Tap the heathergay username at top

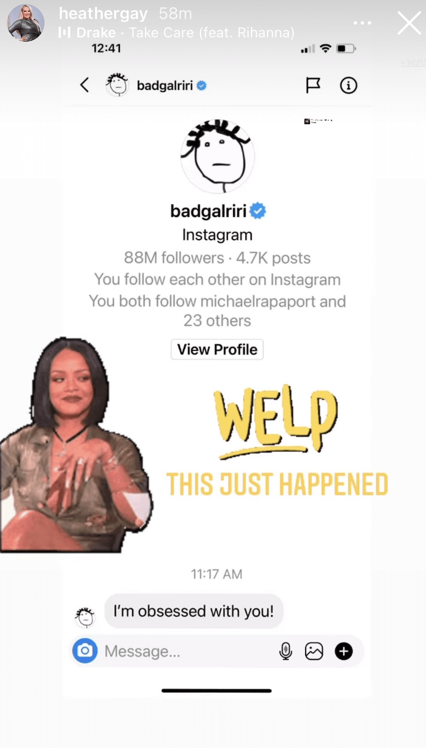coord(103,14)
